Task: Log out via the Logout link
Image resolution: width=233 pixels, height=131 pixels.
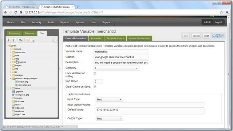Action: 218,22
